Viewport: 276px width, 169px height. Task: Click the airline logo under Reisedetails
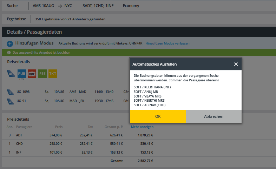(x=11, y=74)
